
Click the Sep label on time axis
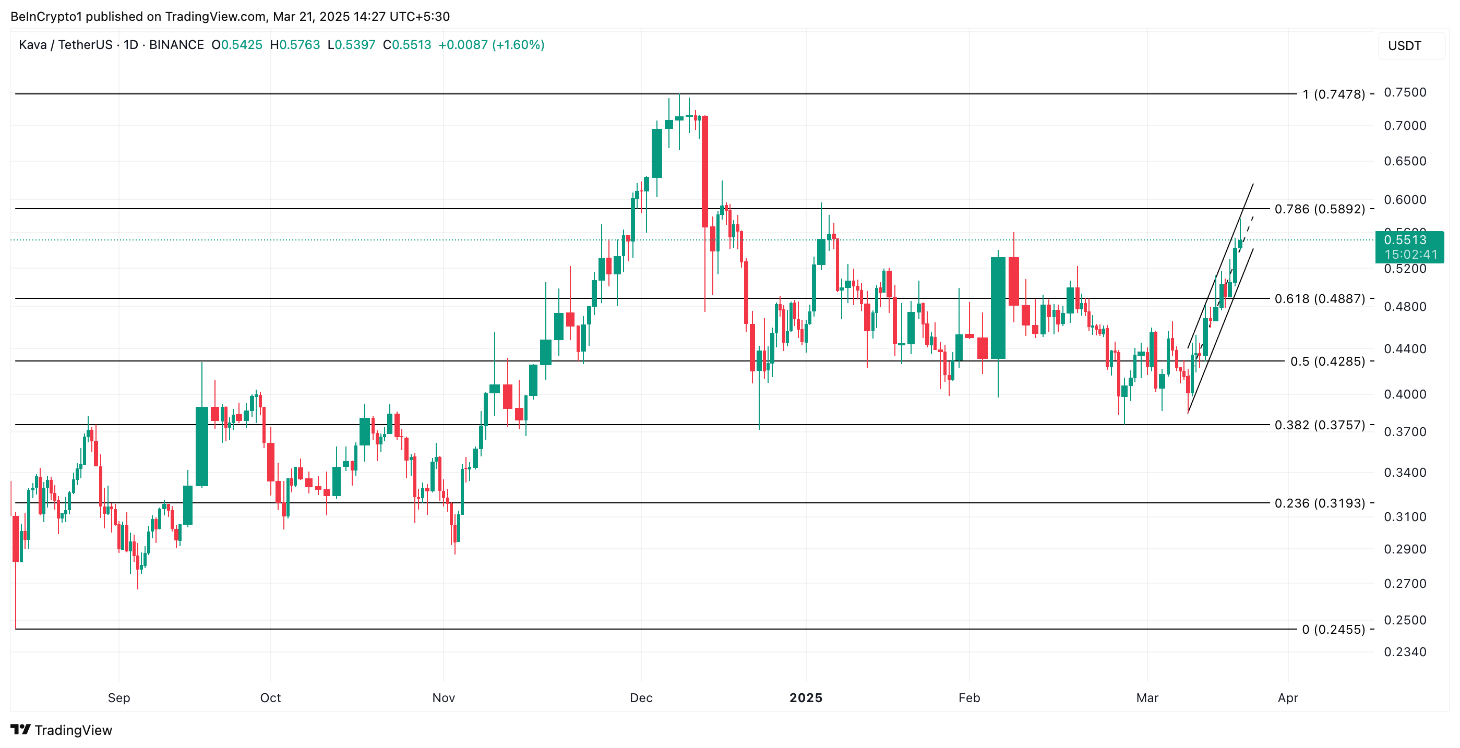tap(119, 697)
